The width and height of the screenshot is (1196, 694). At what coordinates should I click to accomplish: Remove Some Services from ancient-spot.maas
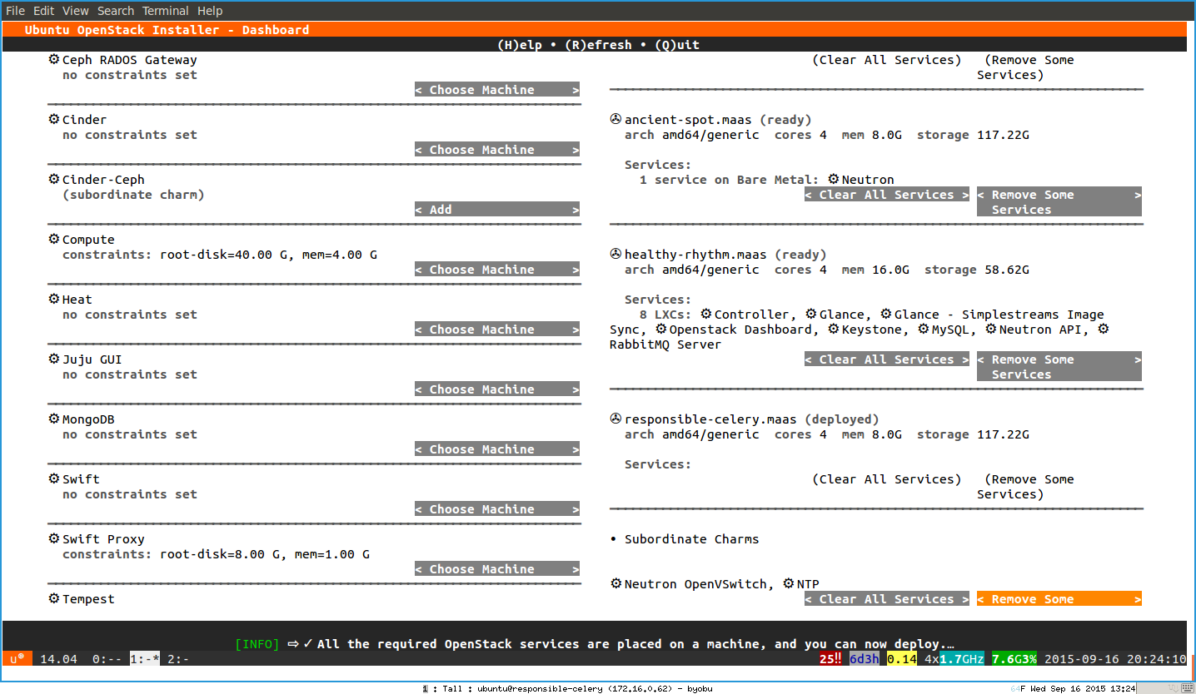click(1059, 202)
